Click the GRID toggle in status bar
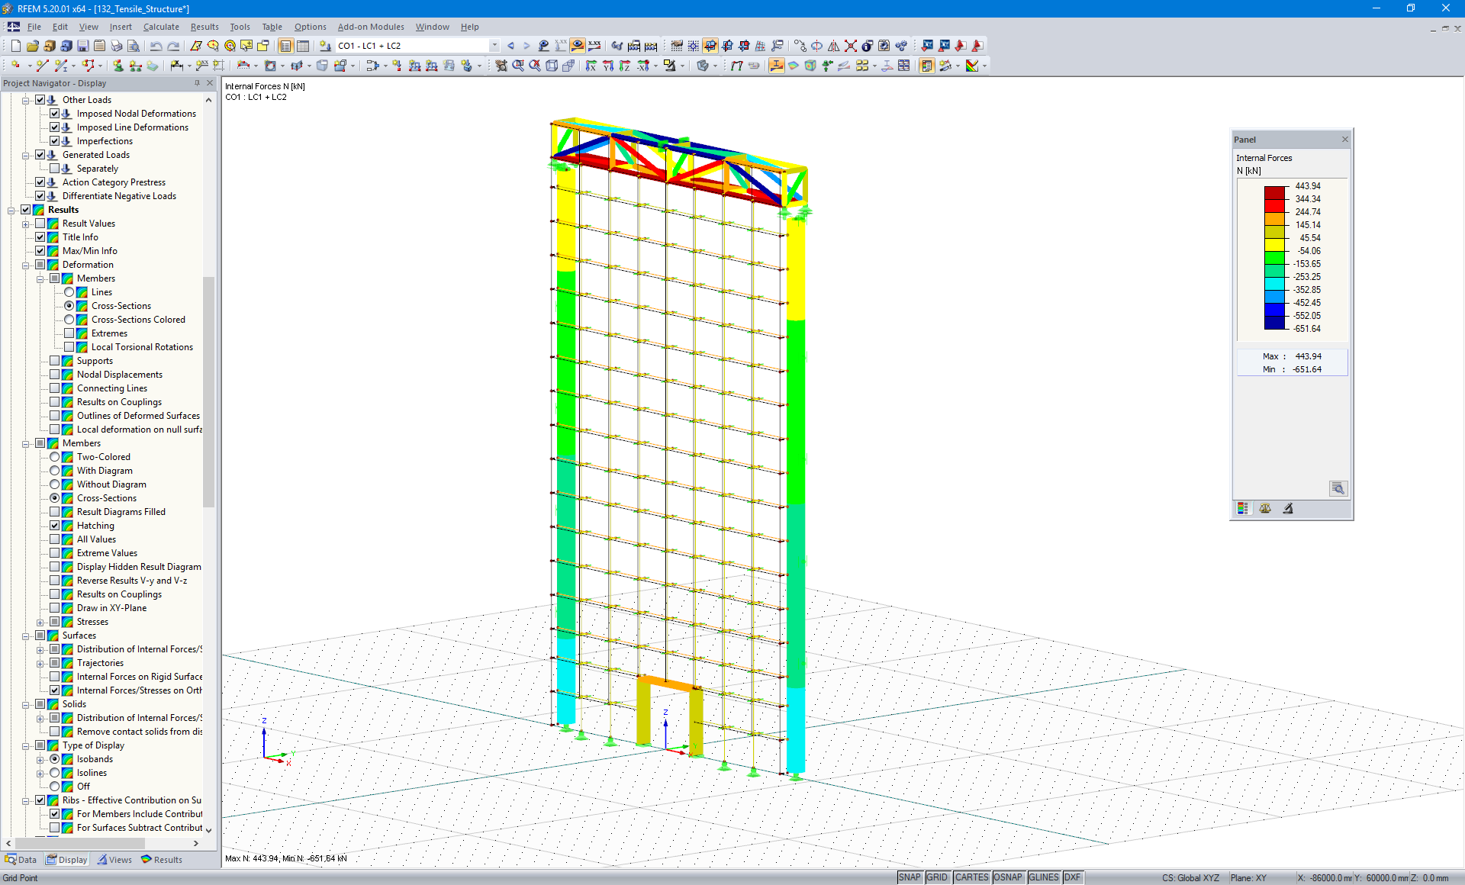Image resolution: width=1465 pixels, height=885 pixels. [936, 877]
